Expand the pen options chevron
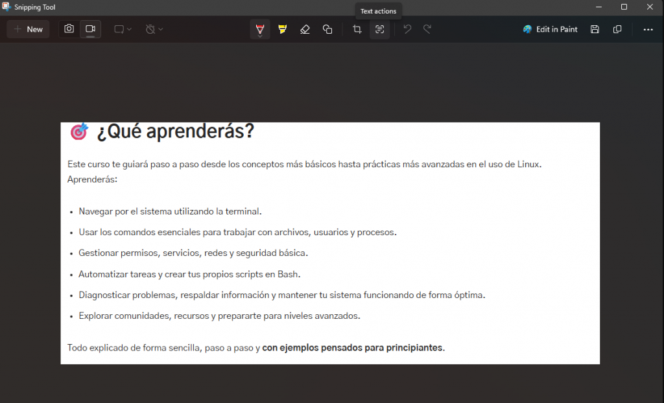Image resolution: width=664 pixels, height=403 pixels. pyautogui.click(x=260, y=36)
